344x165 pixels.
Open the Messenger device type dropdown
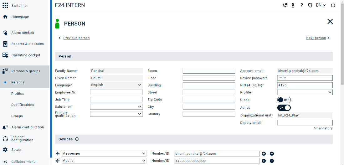pyautogui.click(x=104, y=154)
